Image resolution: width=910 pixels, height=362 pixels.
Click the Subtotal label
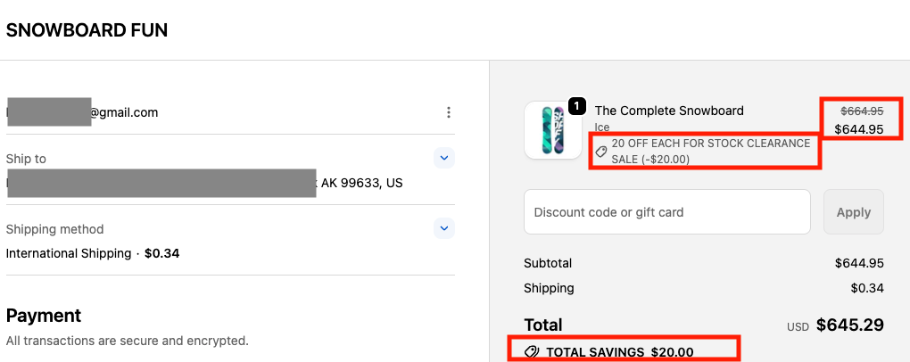pyautogui.click(x=548, y=263)
